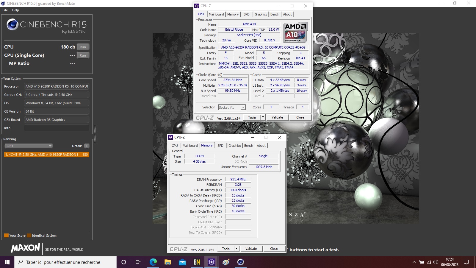
Task: Click the Processor field in Your System
Action: click(57, 86)
